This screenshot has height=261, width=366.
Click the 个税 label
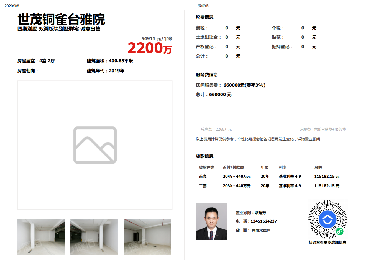pos(278,28)
